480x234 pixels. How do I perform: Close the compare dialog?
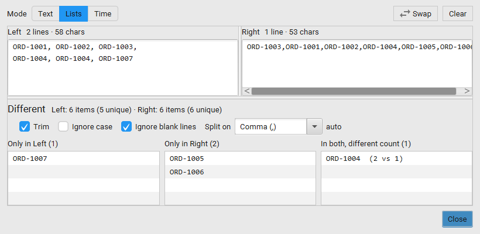point(457,219)
